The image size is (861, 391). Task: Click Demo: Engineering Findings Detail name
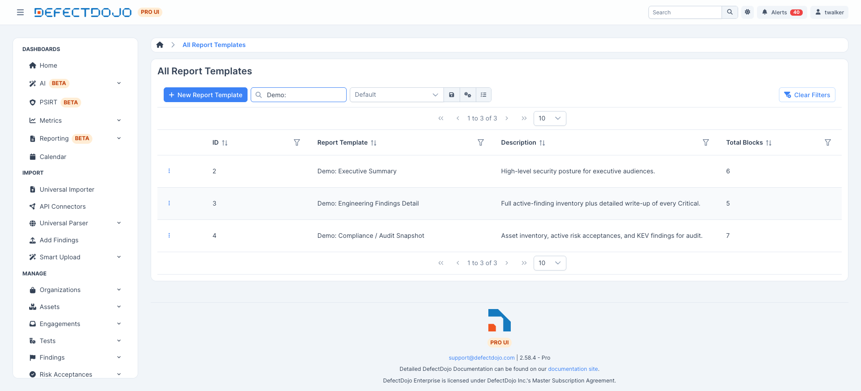(368, 203)
